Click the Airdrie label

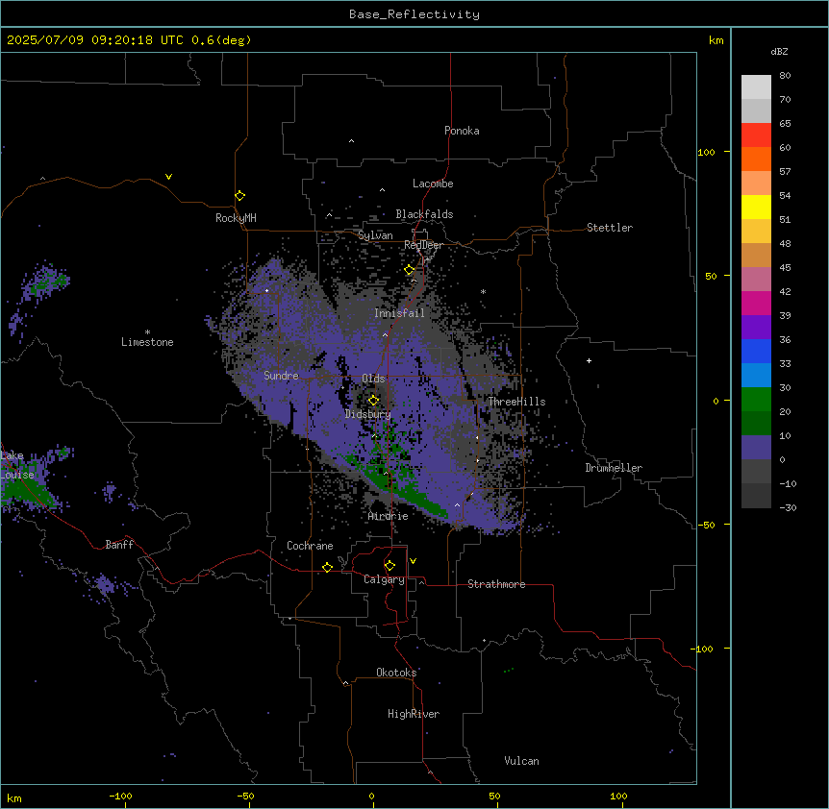coord(388,516)
